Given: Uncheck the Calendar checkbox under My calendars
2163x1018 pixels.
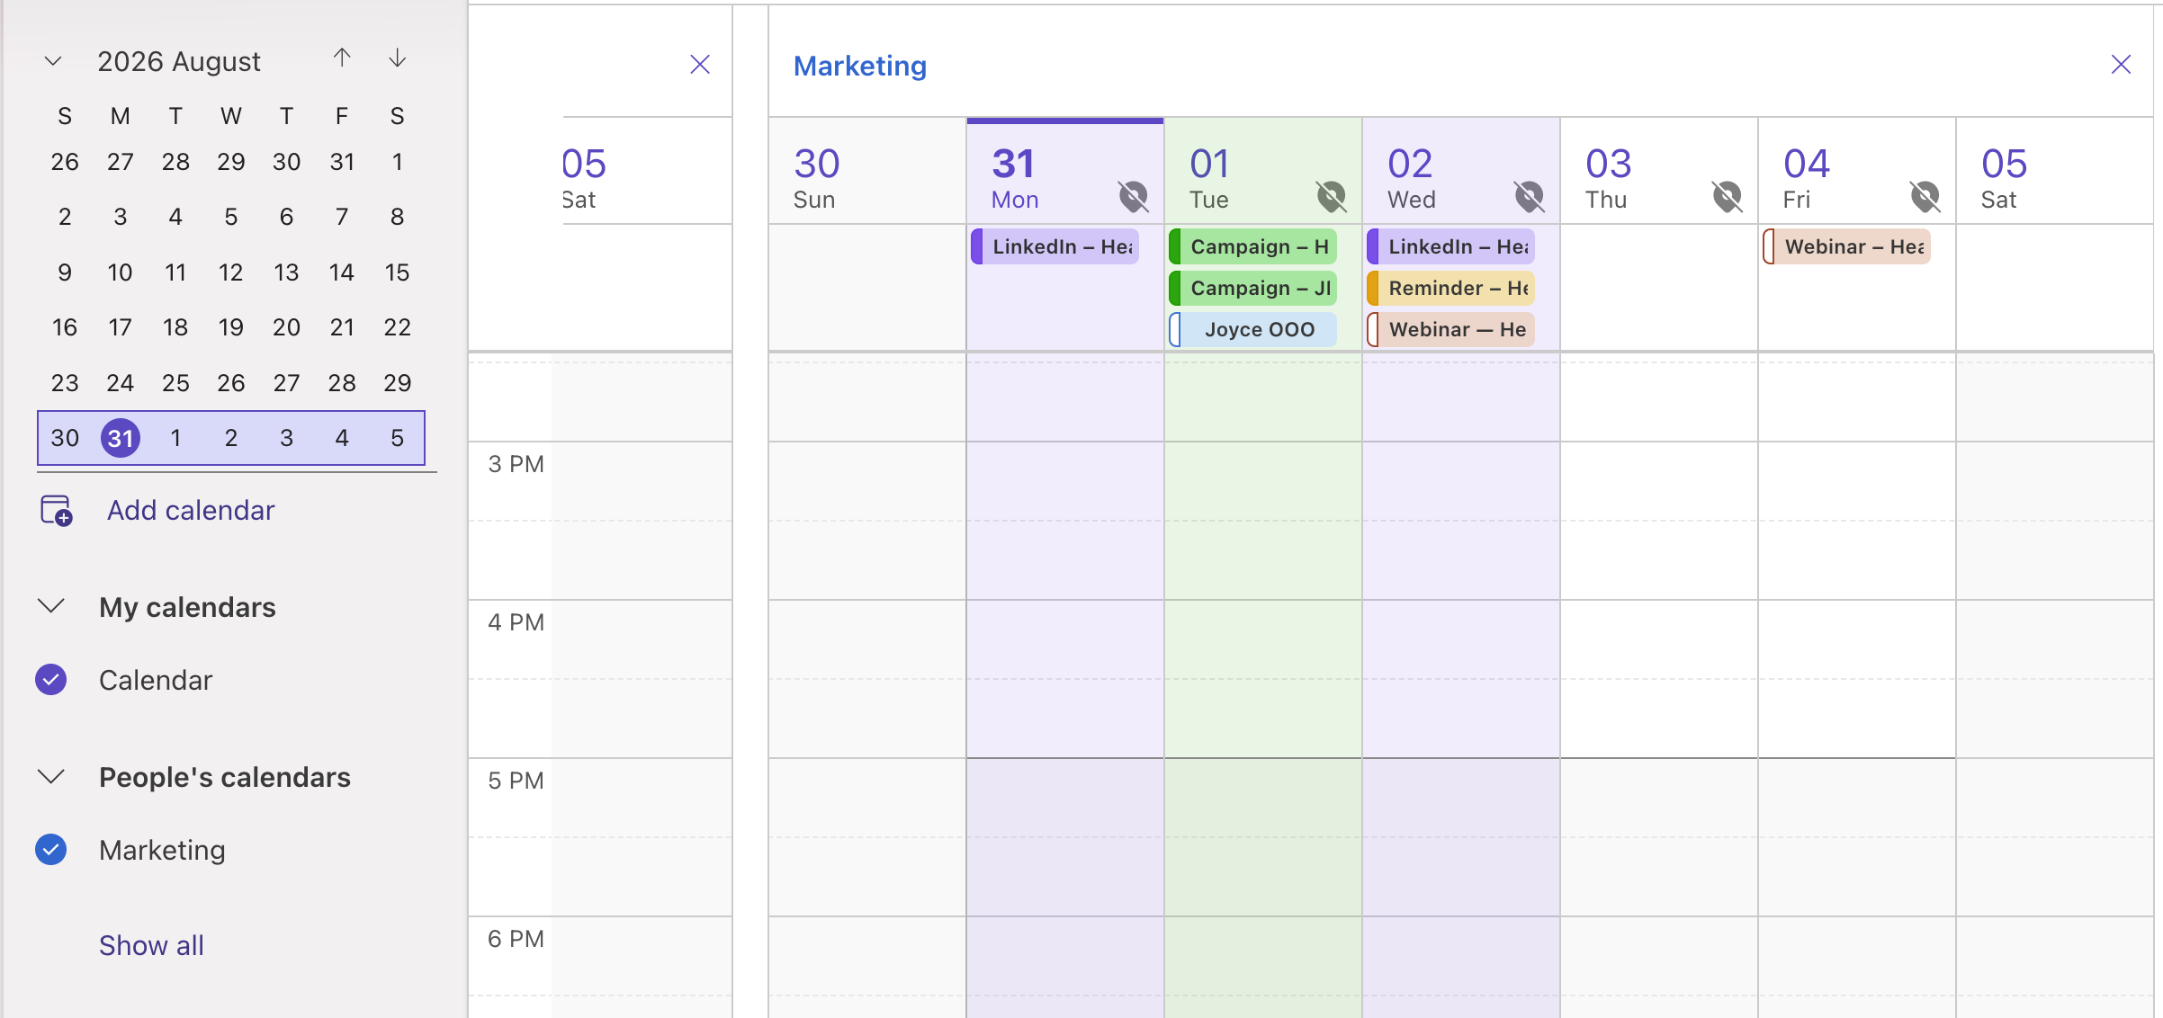Looking at the screenshot, I should (x=51, y=680).
